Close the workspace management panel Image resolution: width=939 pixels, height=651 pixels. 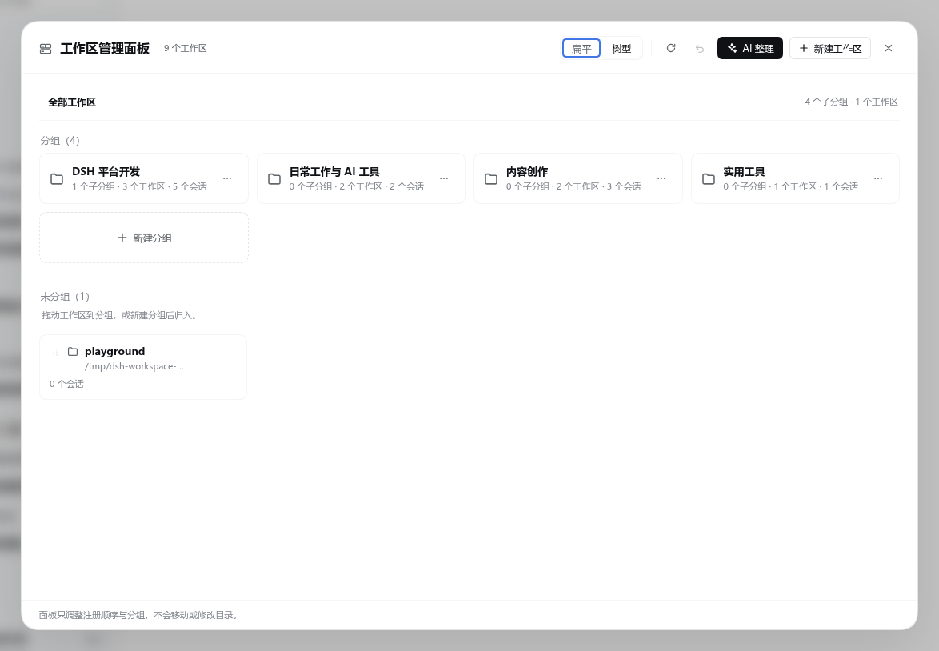tap(888, 48)
